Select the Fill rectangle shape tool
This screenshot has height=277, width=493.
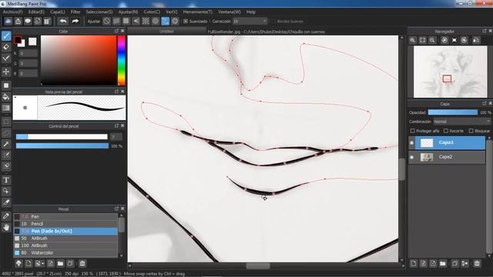pyautogui.click(x=6, y=85)
